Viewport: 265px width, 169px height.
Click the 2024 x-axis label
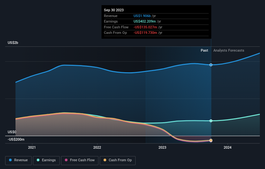228,148
